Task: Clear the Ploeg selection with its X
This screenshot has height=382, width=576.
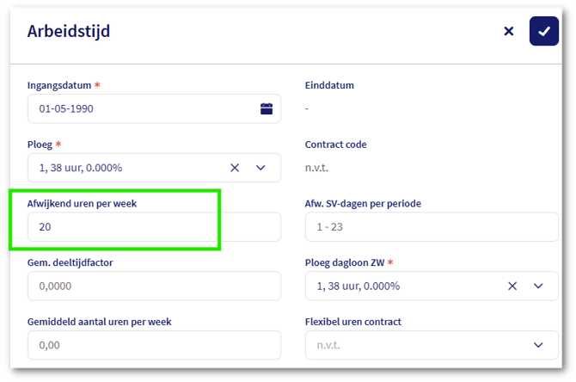Action: 235,168
